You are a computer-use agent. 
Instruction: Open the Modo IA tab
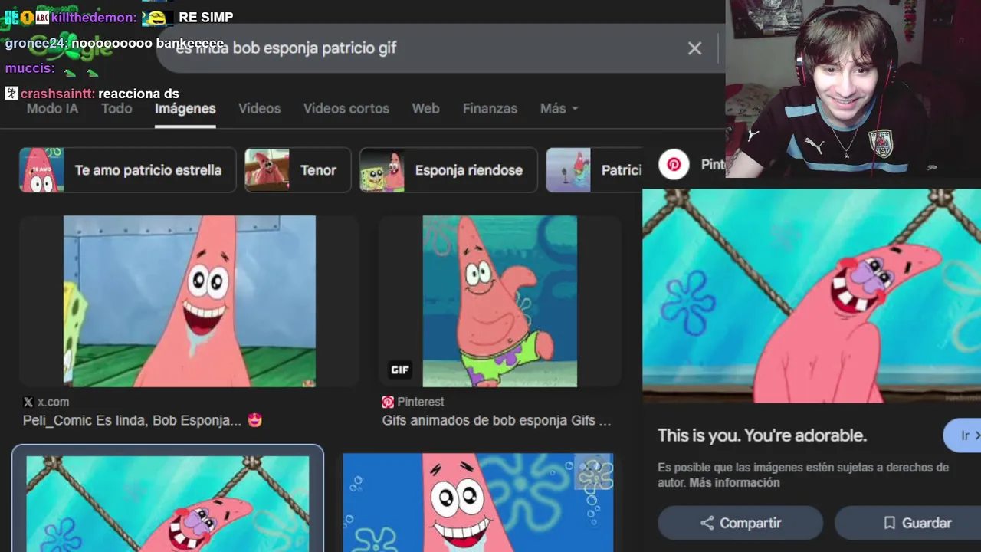click(52, 109)
